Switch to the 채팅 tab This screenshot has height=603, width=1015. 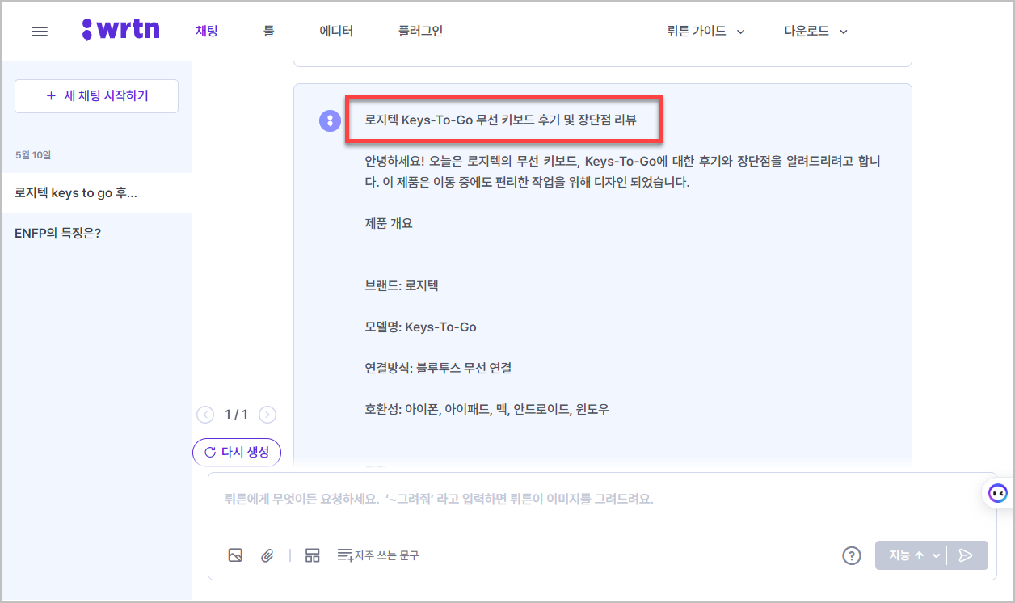[x=206, y=30]
